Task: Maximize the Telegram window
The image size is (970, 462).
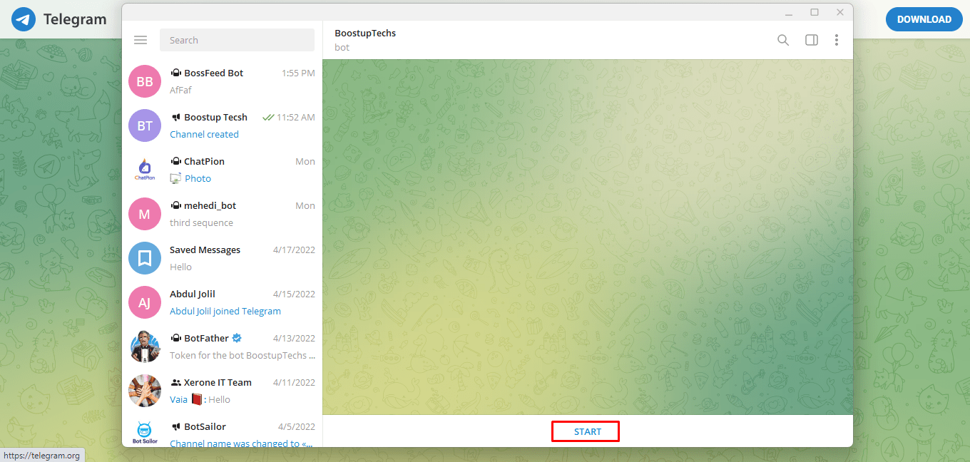Action: pos(814,12)
